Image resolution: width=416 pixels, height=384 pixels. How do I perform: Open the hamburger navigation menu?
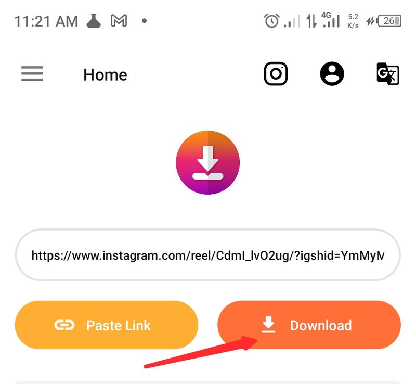pyautogui.click(x=32, y=73)
